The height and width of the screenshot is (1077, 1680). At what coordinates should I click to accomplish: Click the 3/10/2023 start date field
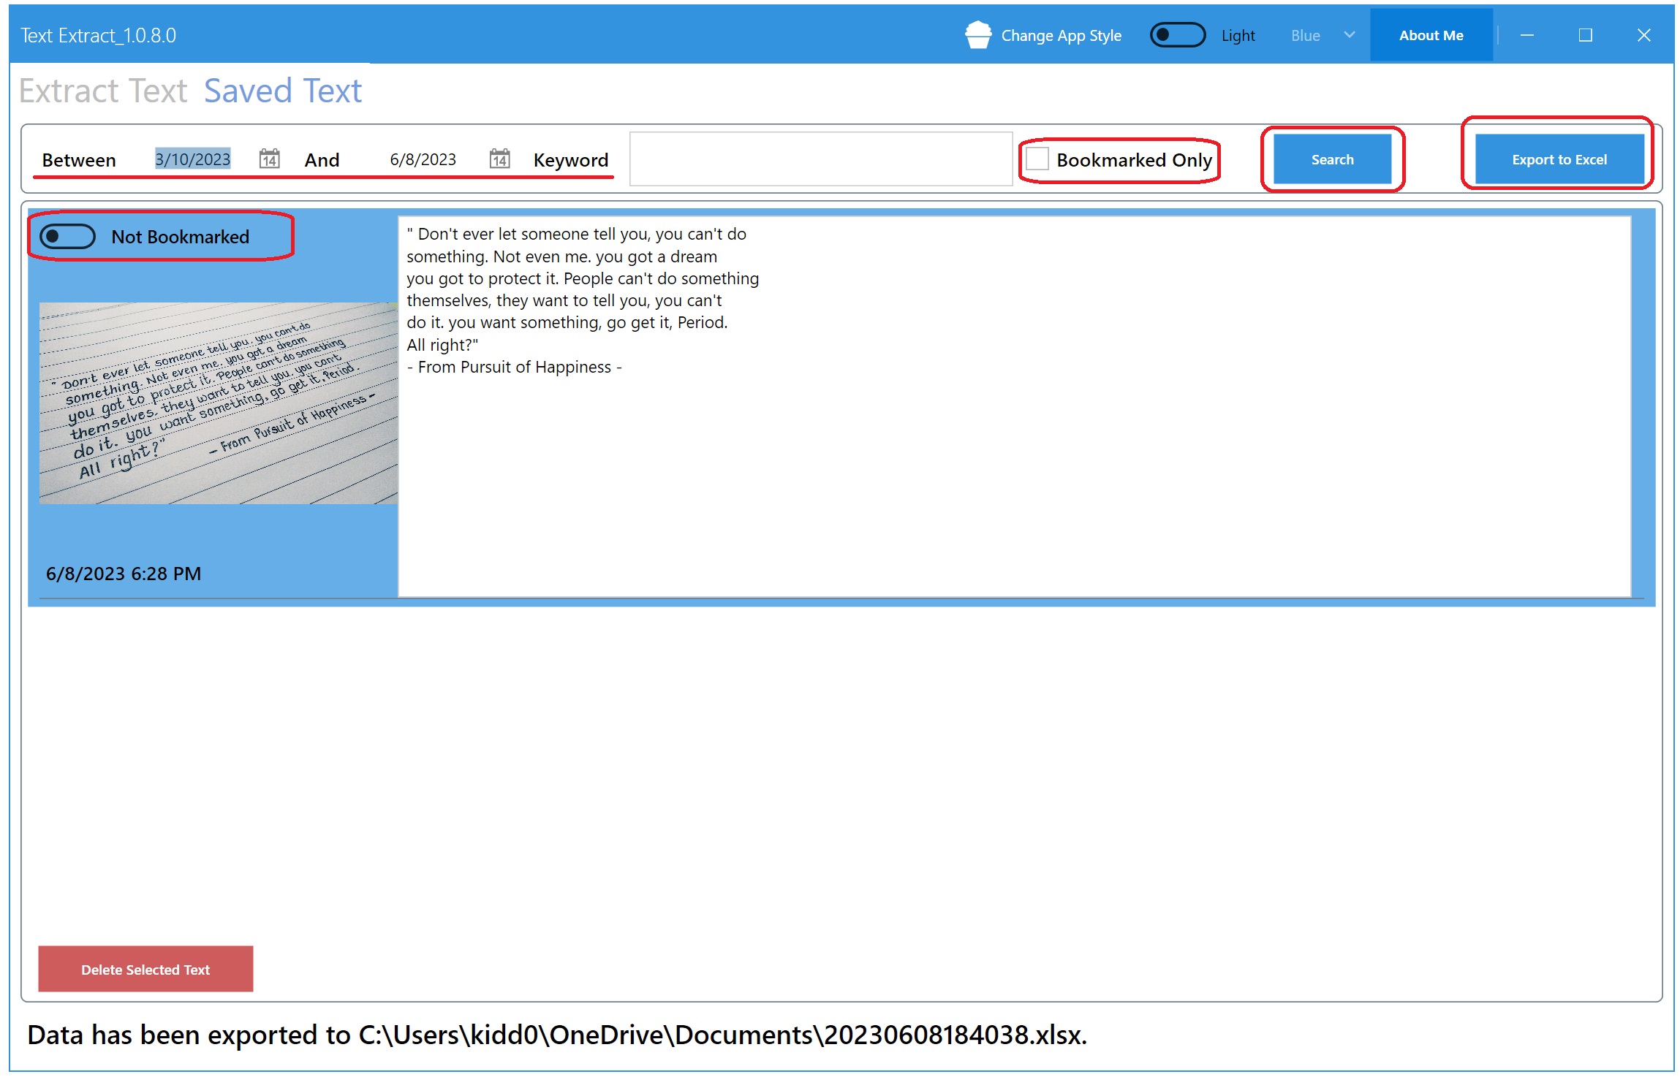(192, 159)
